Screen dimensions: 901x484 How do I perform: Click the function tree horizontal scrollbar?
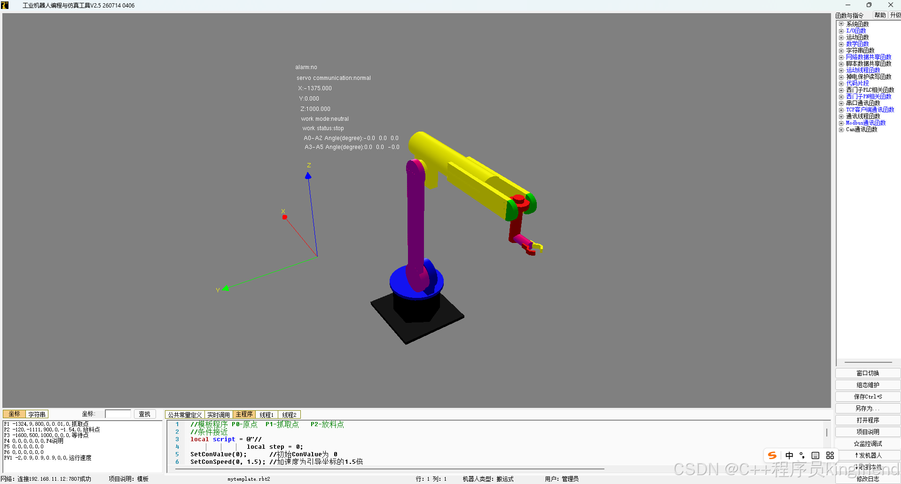click(x=868, y=362)
